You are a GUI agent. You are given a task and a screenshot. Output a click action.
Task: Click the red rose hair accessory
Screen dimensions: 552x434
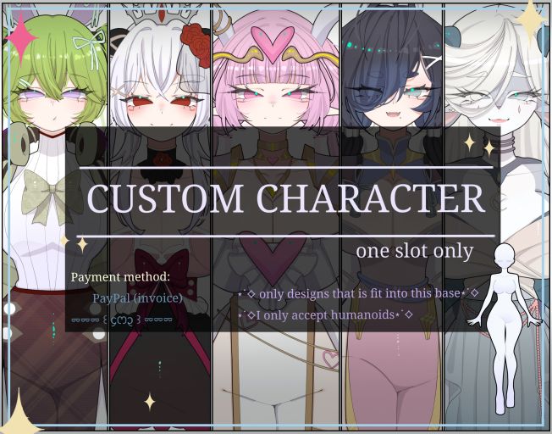196,45
